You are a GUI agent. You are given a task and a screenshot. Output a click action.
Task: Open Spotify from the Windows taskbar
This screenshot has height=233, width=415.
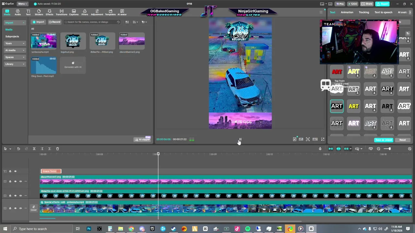[x=248, y=229]
